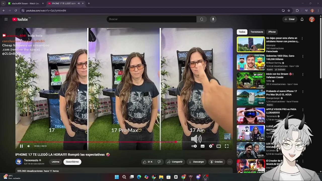Select the iPHONE 17 TE LLEGÓ browser tab

pyautogui.click(x=65, y=4)
